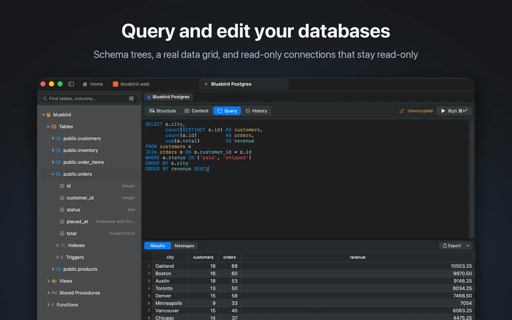
Task: Click the public.inventory table icon
Action: coord(58,150)
